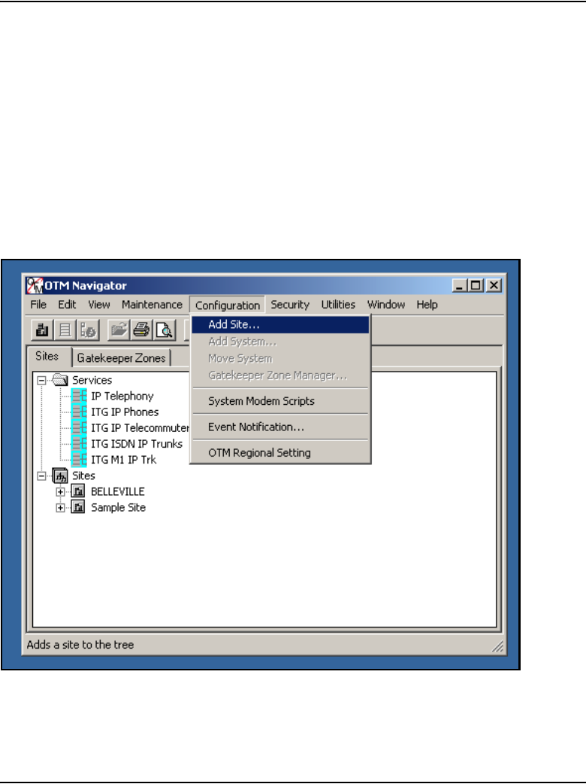586x784 pixels.
Task: Click the ITG ISDN IP Trunks icon
Action: coord(79,444)
